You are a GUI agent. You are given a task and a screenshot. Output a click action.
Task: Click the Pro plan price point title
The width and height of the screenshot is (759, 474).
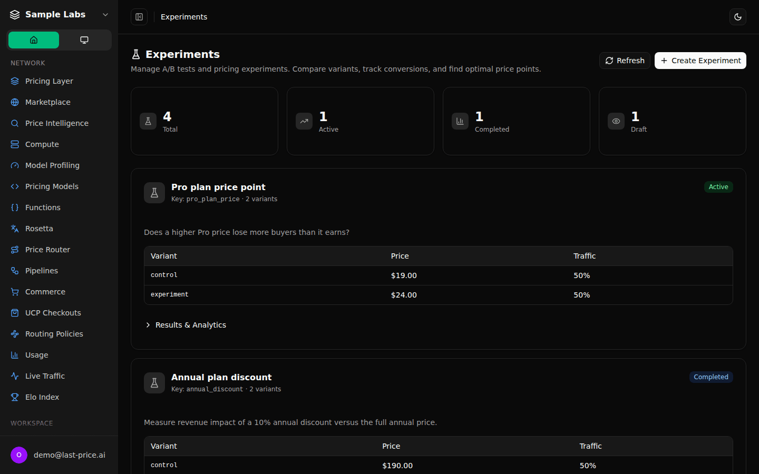[x=218, y=187]
